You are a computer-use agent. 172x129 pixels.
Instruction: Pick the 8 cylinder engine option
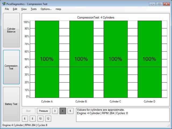coord(32,119)
